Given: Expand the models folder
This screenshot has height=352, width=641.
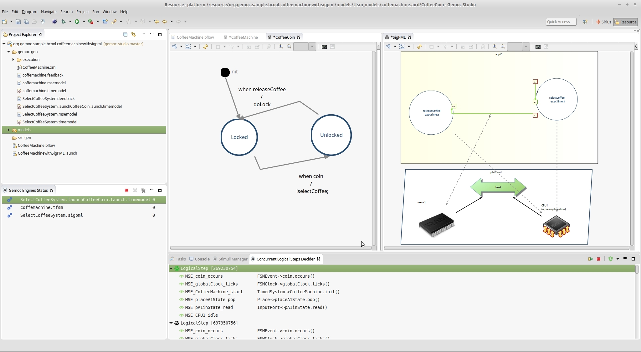Looking at the screenshot, I should coord(8,130).
